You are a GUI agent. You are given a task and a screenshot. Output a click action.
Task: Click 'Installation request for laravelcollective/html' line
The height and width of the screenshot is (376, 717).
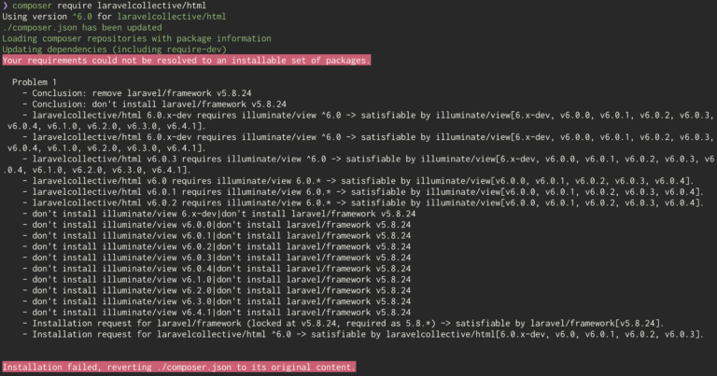(x=363, y=335)
